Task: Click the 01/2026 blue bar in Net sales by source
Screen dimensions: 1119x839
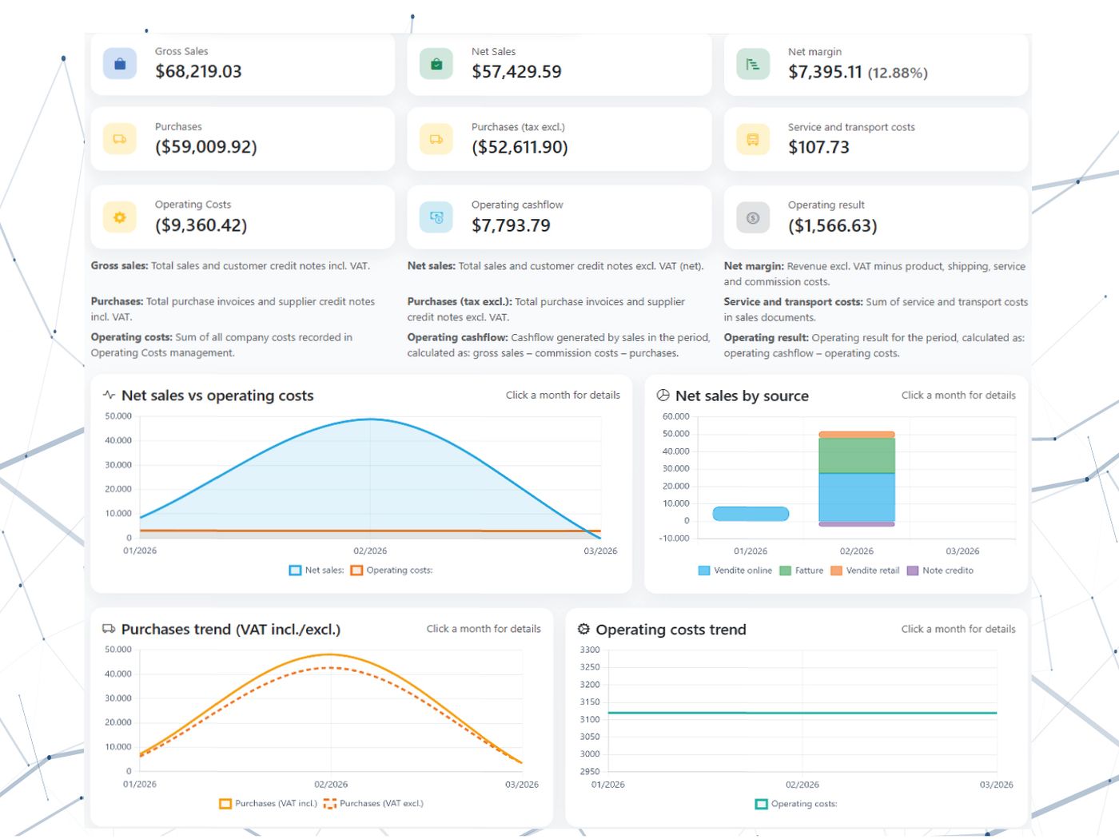Action: coord(751,514)
